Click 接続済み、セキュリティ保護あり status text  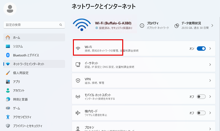click(116, 28)
